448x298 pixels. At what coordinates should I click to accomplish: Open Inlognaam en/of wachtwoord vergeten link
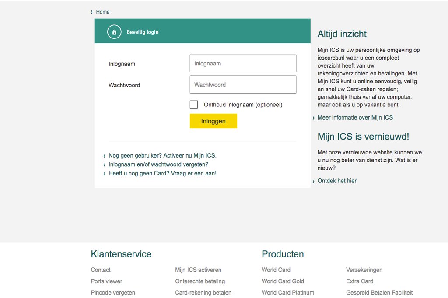[158, 164]
